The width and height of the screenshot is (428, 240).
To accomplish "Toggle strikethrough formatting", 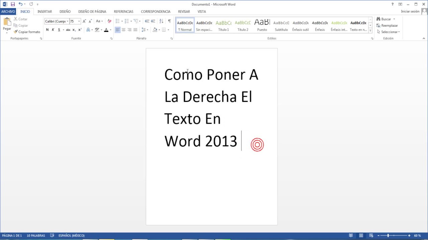I will pos(68,30).
